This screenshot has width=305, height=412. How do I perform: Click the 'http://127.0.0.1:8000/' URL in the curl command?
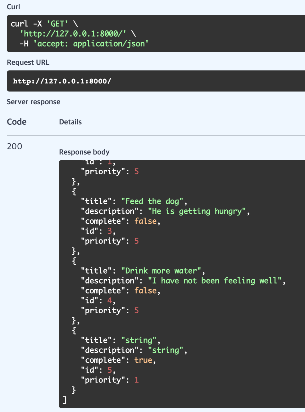(x=73, y=34)
